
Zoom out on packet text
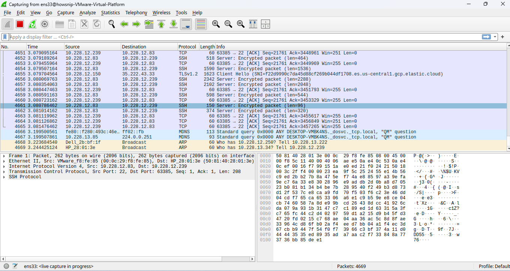pyautogui.click(x=228, y=24)
